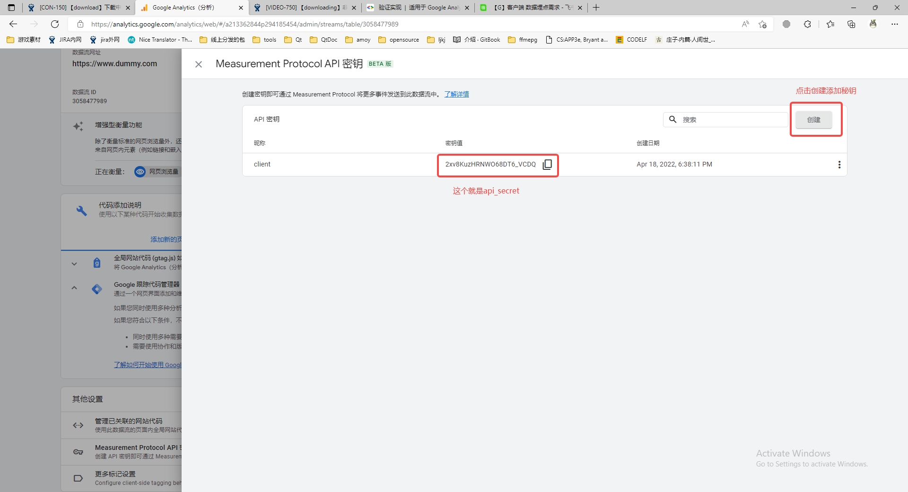
Task: Open the CS:APP3e Bryant bookmark
Action: coord(576,40)
